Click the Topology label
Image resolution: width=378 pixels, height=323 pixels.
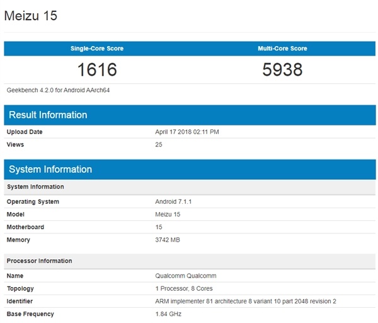(20, 289)
